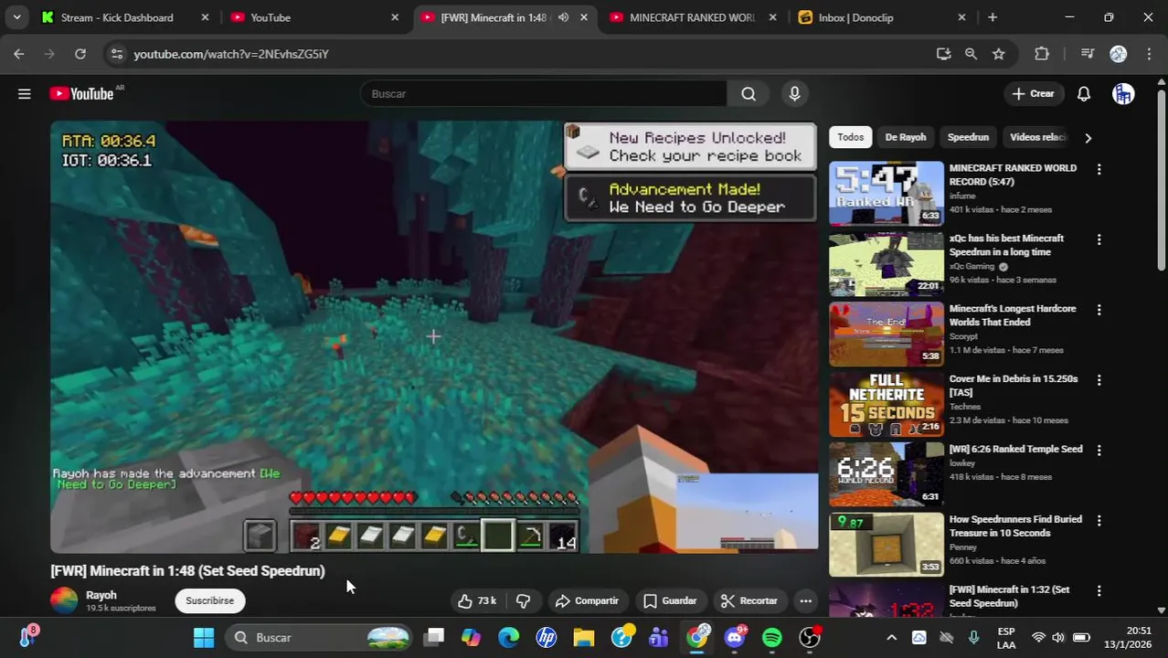Click the YouTube Buscar search field
This screenshot has width=1168, height=658.
coord(544,93)
